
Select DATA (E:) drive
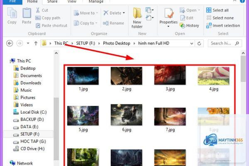(x=26, y=127)
